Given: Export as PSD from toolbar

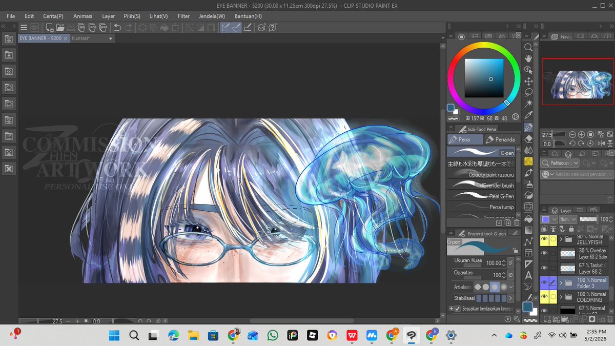Looking at the screenshot, I should [x=105, y=28].
